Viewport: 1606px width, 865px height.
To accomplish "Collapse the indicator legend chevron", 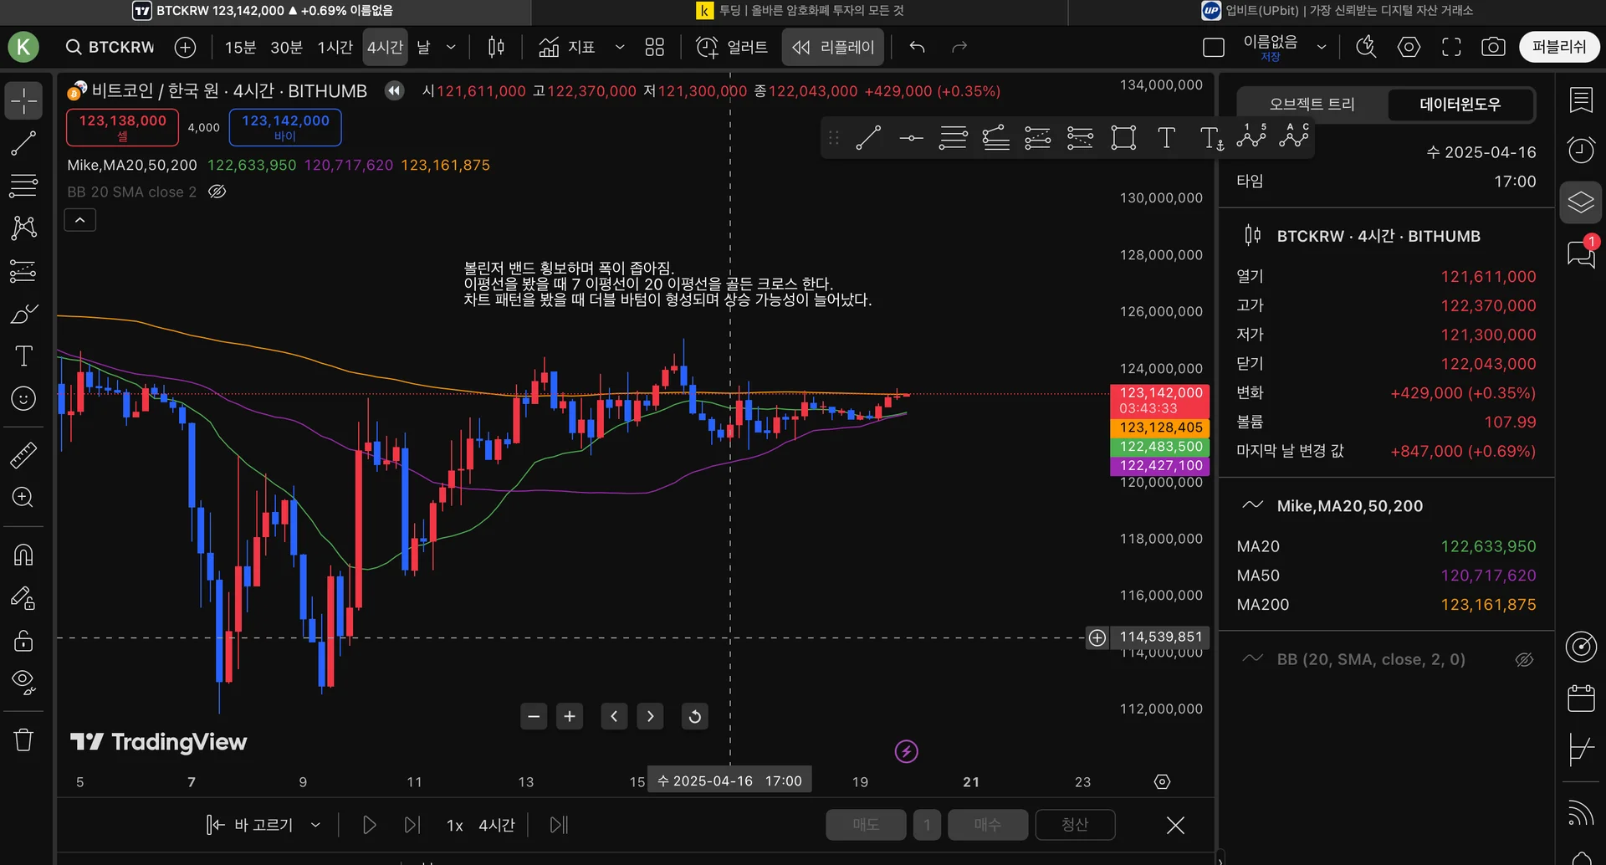I will click(80, 220).
